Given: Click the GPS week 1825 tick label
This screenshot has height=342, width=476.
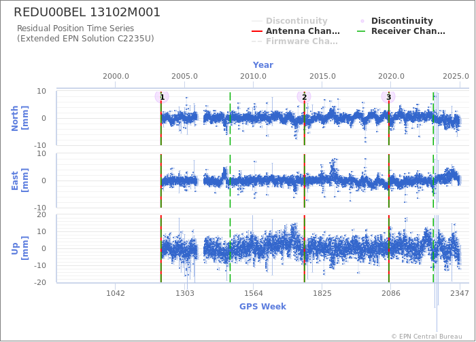Looking at the screenshot, I should point(322,293).
